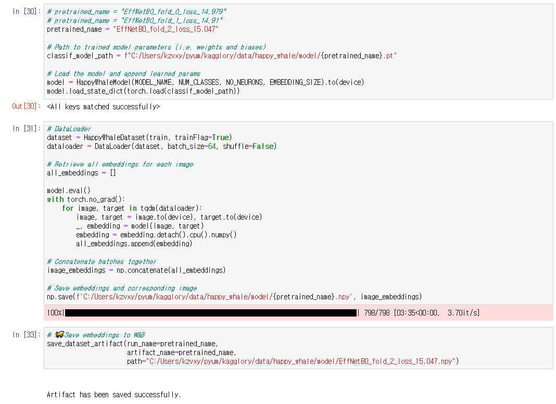The height and width of the screenshot is (404, 556).
Task: Click the all_embeddings = [] line
Action: (x=81, y=173)
